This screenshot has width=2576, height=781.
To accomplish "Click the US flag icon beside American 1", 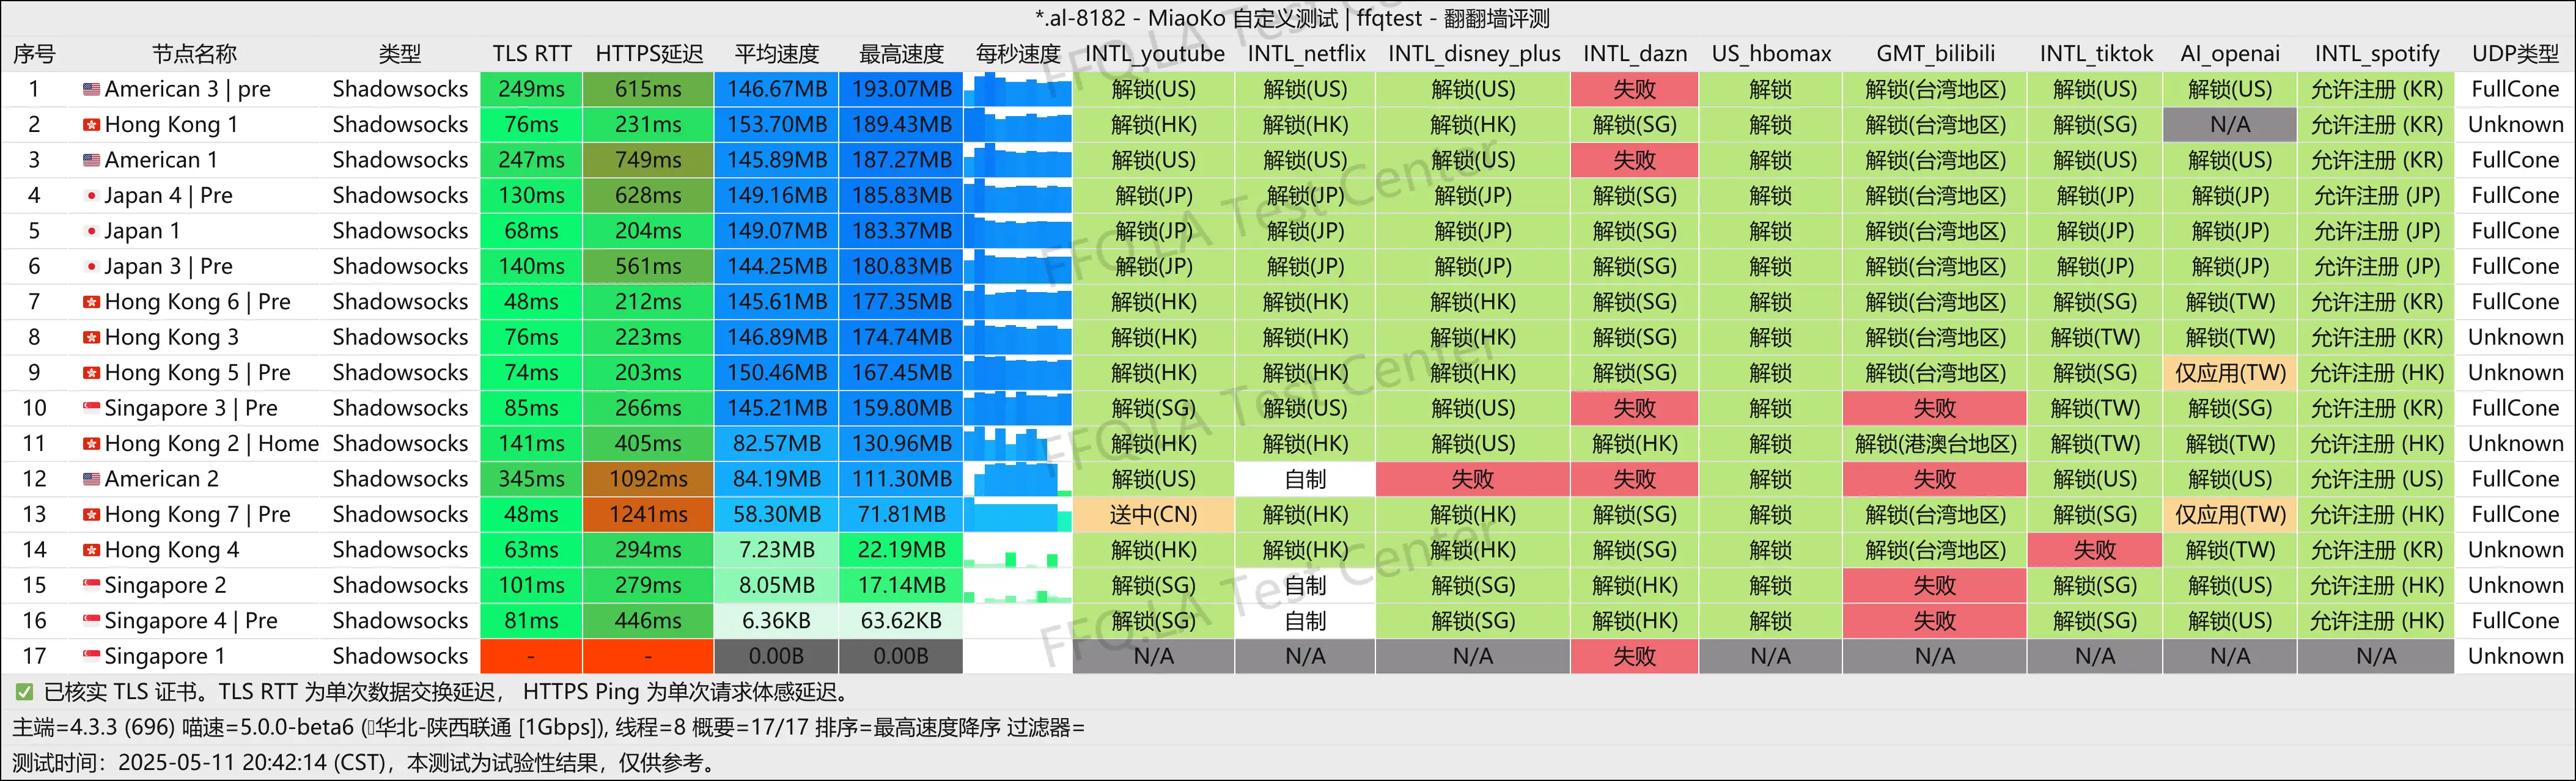I will (x=91, y=160).
